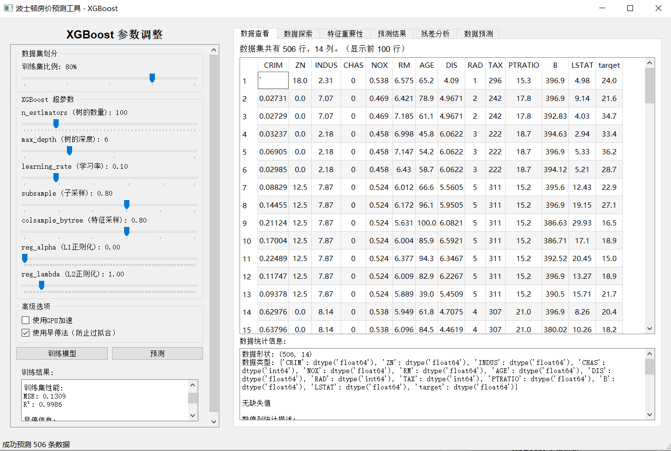Viewport: 671px width, 451px height.
Task: Click AGE cell 100.0 in row 9
Action: [426, 223]
